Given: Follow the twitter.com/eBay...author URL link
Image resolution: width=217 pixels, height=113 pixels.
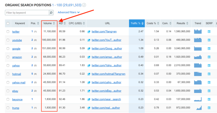Looking at the screenshot, I should (x=107, y=91).
